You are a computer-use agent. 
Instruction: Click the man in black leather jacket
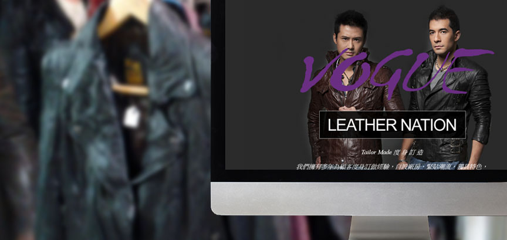[x=448, y=87]
